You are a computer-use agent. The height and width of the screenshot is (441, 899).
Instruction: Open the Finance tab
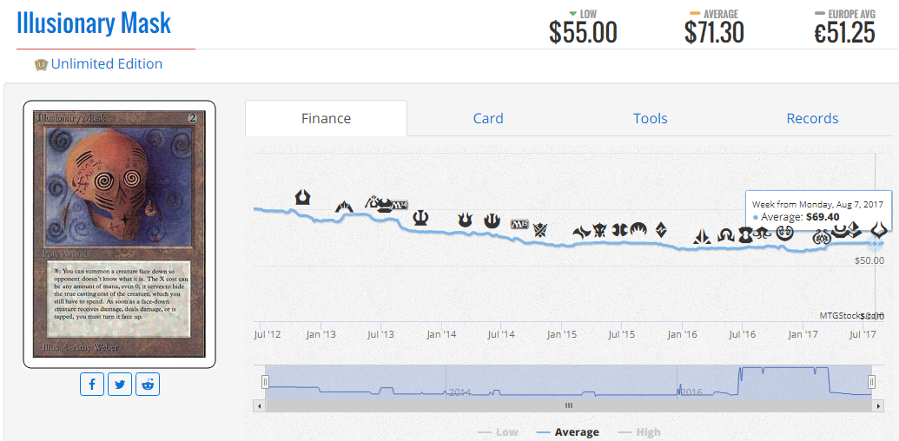pos(327,119)
